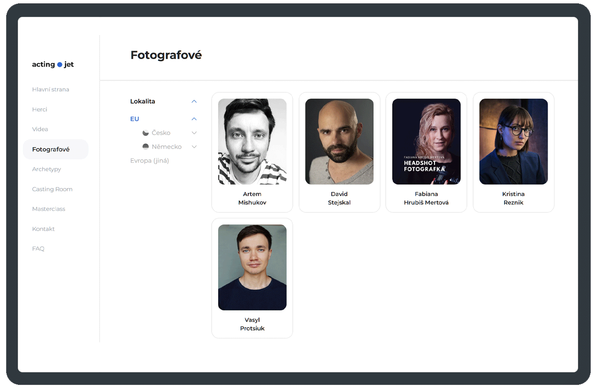This screenshot has width=595, height=392.
Task: Click the name David Stejskal
Action: 339,198
